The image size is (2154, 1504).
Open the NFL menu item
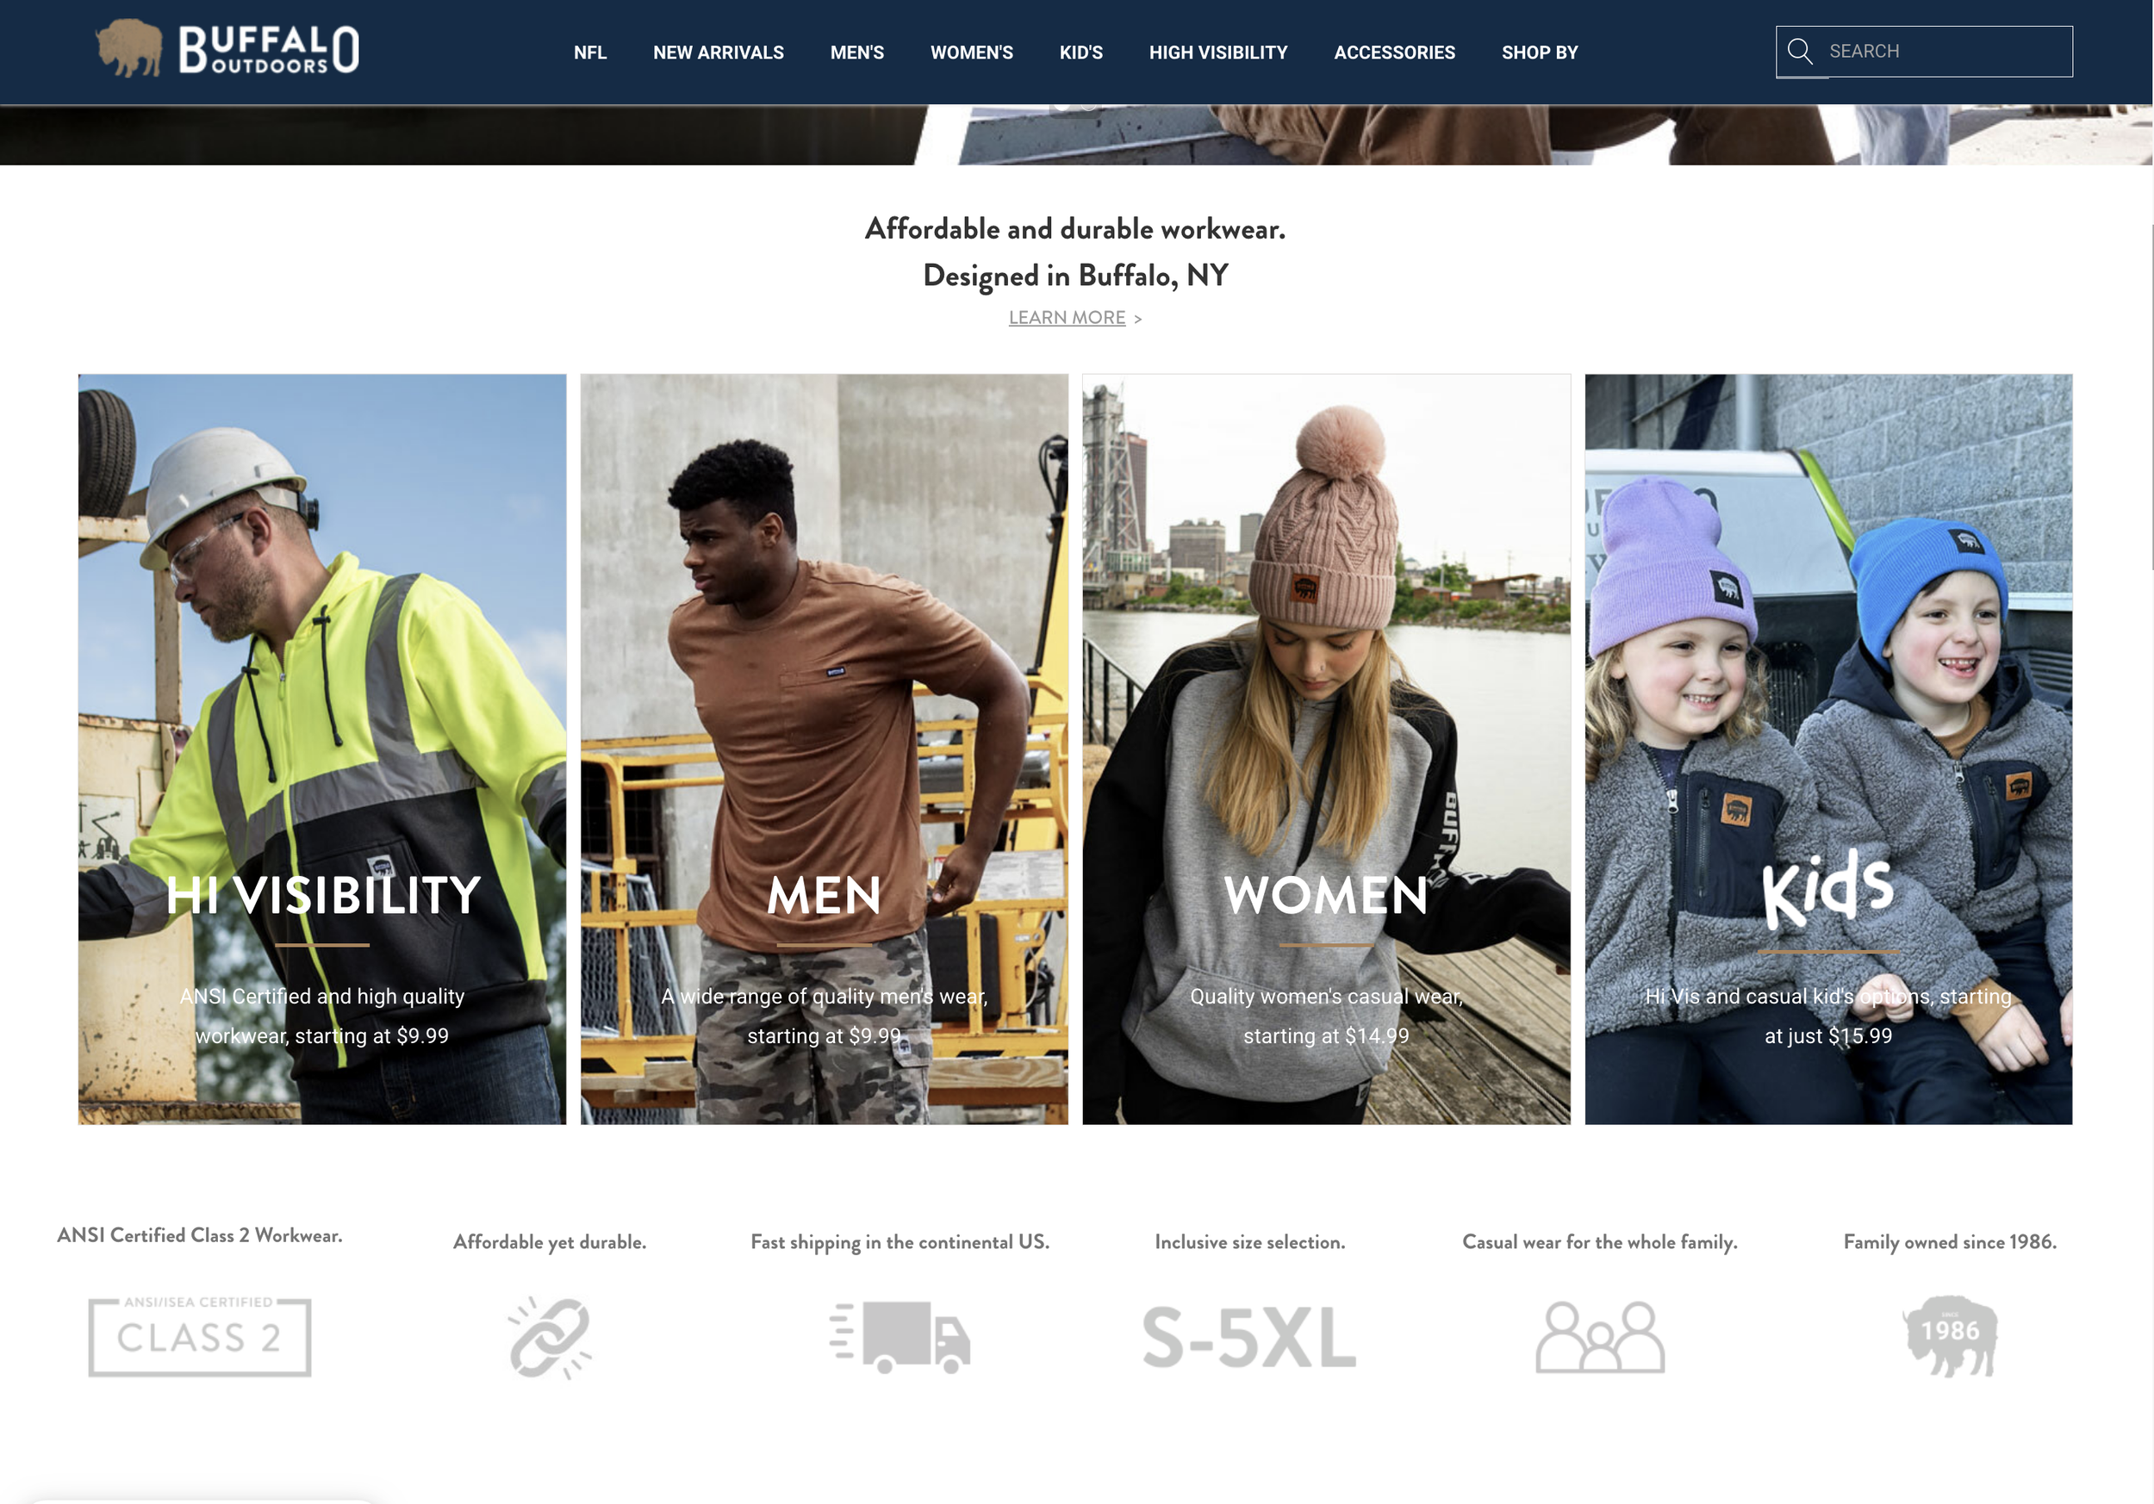click(590, 53)
